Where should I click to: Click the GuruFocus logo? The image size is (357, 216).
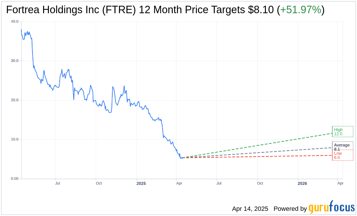(331, 207)
